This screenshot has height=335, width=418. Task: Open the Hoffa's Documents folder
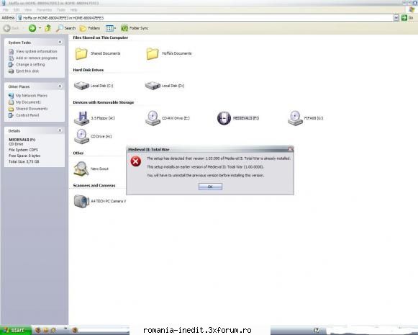point(168,53)
